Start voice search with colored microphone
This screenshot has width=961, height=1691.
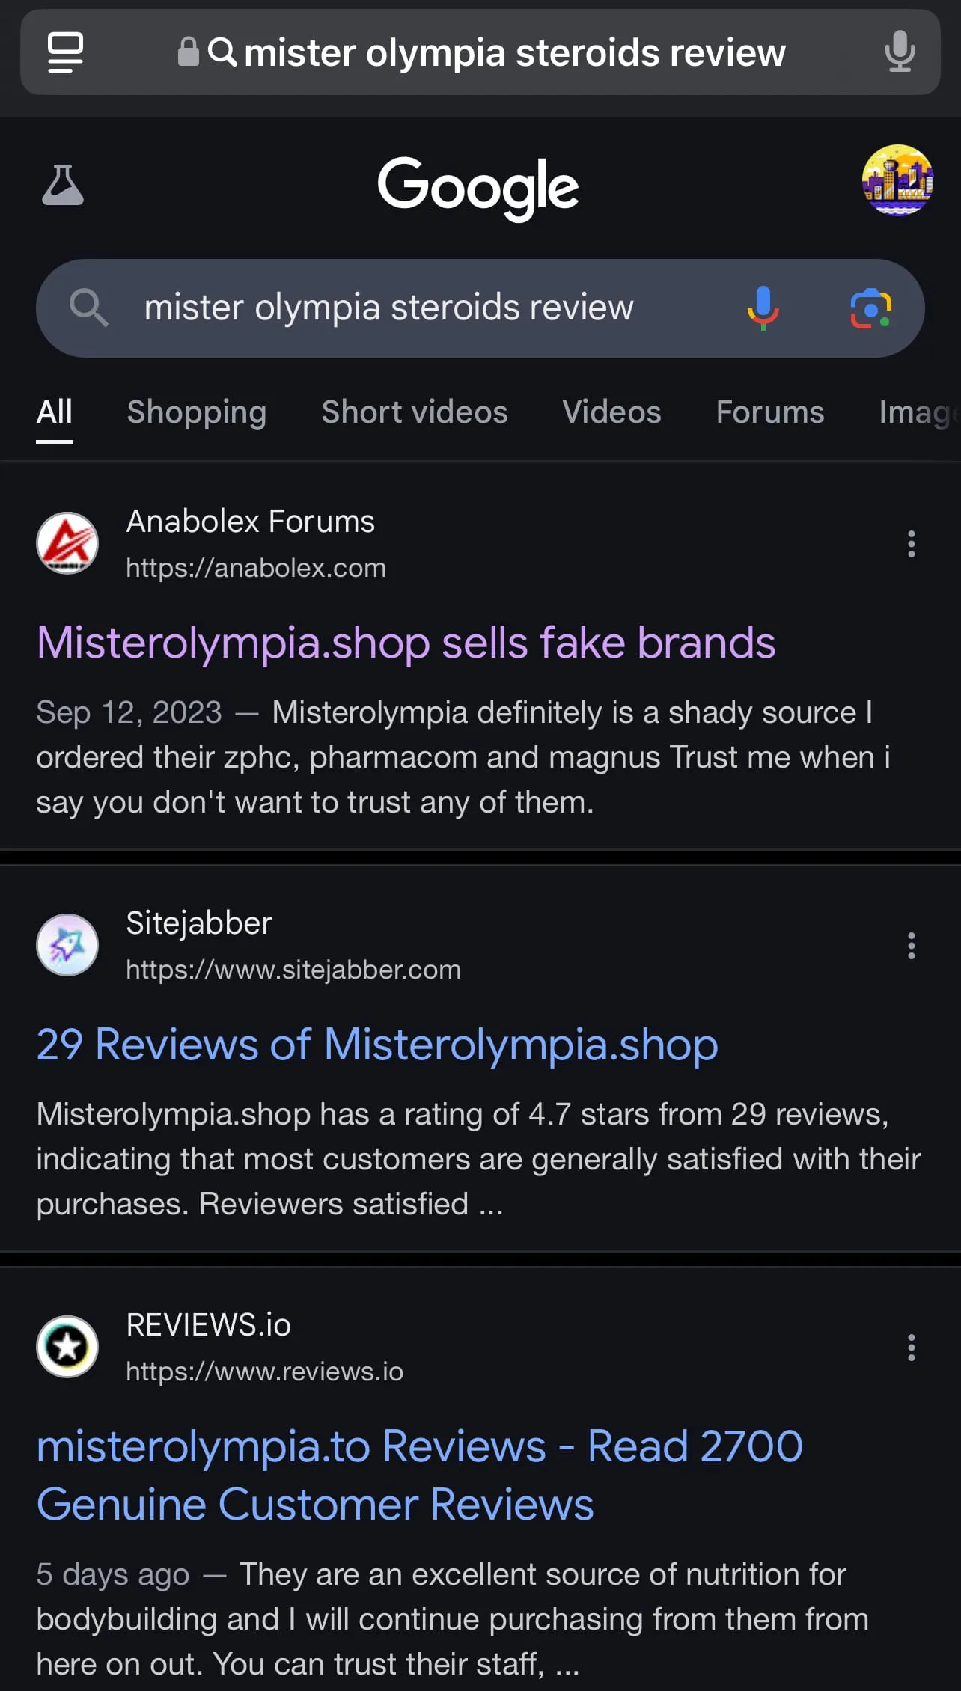click(763, 308)
